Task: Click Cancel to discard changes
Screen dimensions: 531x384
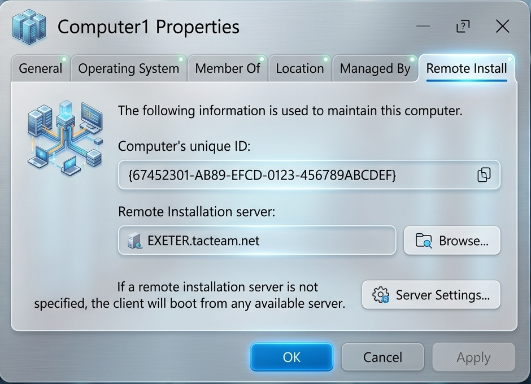Action: pos(382,357)
